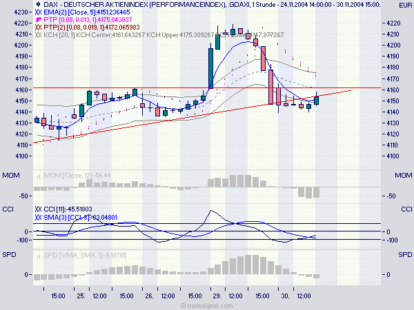
Task: Click the MOM histogram legend icon
Action: point(39,176)
